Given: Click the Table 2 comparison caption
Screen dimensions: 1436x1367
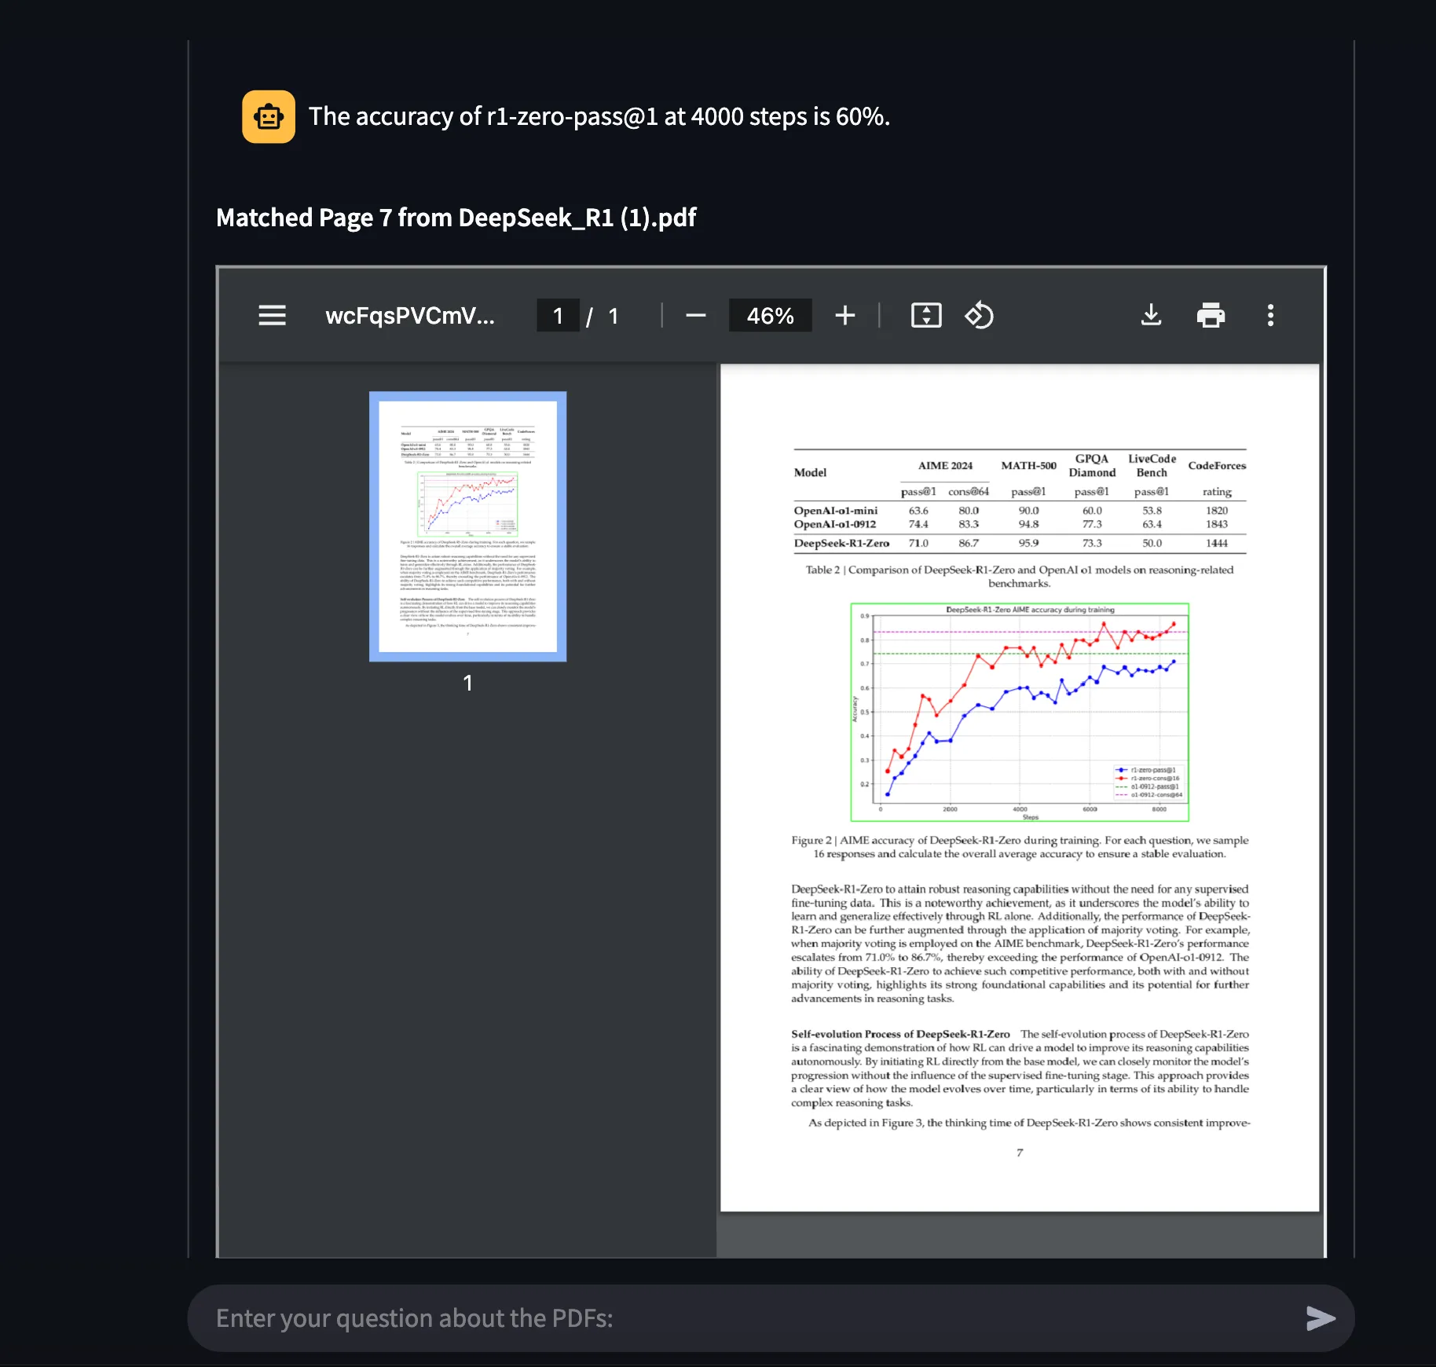Looking at the screenshot, I should point(1019,577).
